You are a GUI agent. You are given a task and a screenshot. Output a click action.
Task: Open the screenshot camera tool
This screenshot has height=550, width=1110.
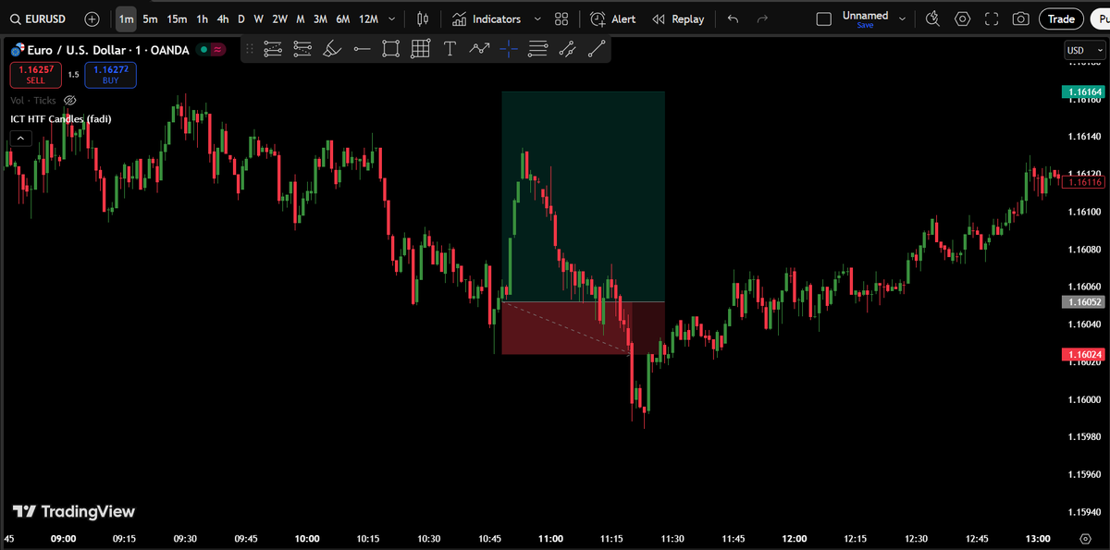point(1021,18)
